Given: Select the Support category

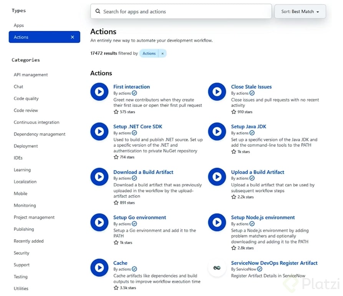Looking at the screenshot, I should coord(22,265).
